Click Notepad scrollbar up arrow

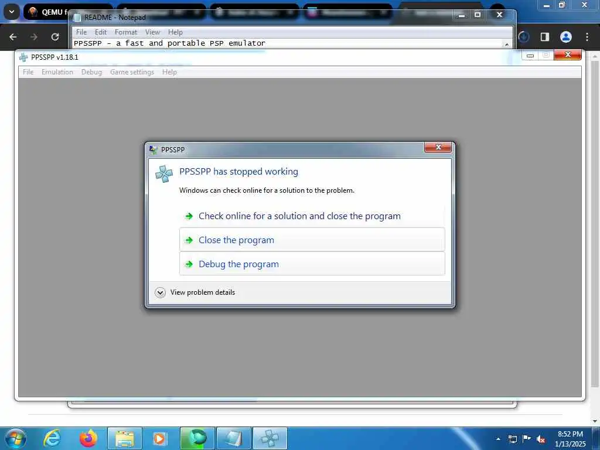pos(507,44)
